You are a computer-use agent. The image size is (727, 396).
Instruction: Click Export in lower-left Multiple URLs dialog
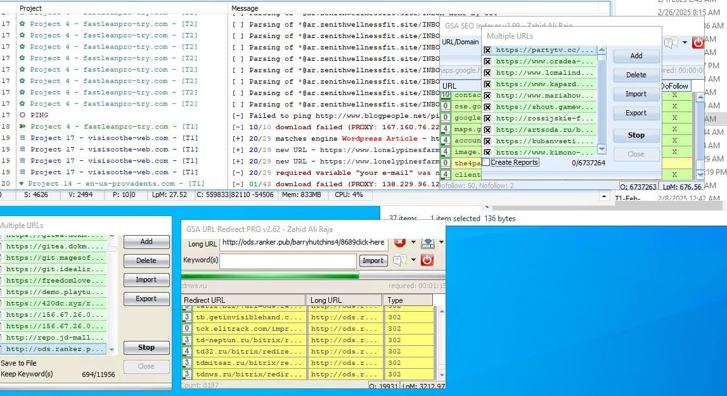[x=146, y=298]
